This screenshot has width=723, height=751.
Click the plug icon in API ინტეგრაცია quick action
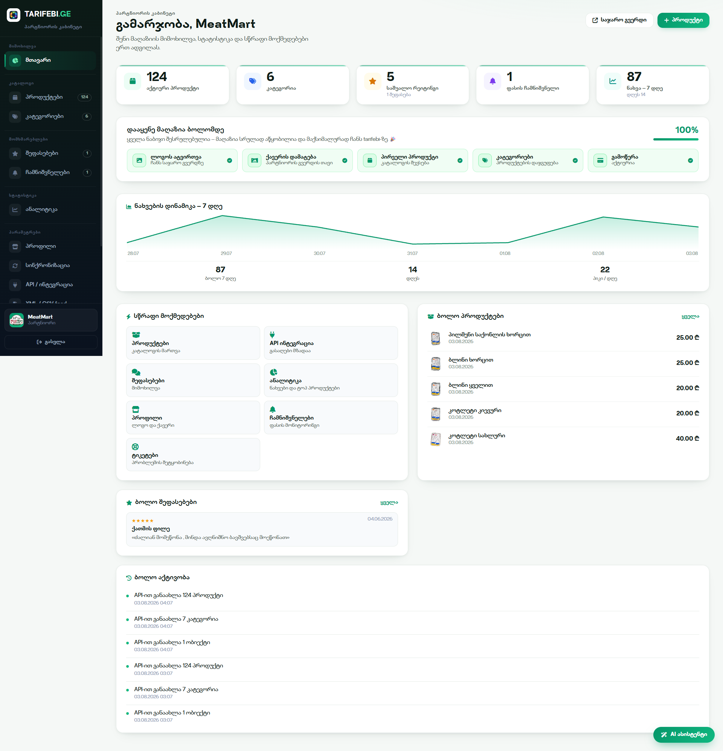(x=272, y=335)
